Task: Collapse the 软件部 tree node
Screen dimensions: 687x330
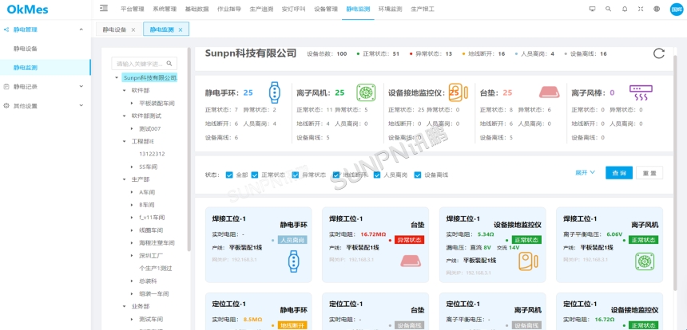Action: [124, 91]
